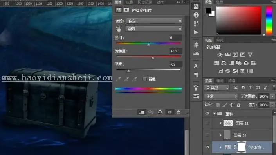Switch to the 信息 tab
276x155 pixels.
pos(129,2)
